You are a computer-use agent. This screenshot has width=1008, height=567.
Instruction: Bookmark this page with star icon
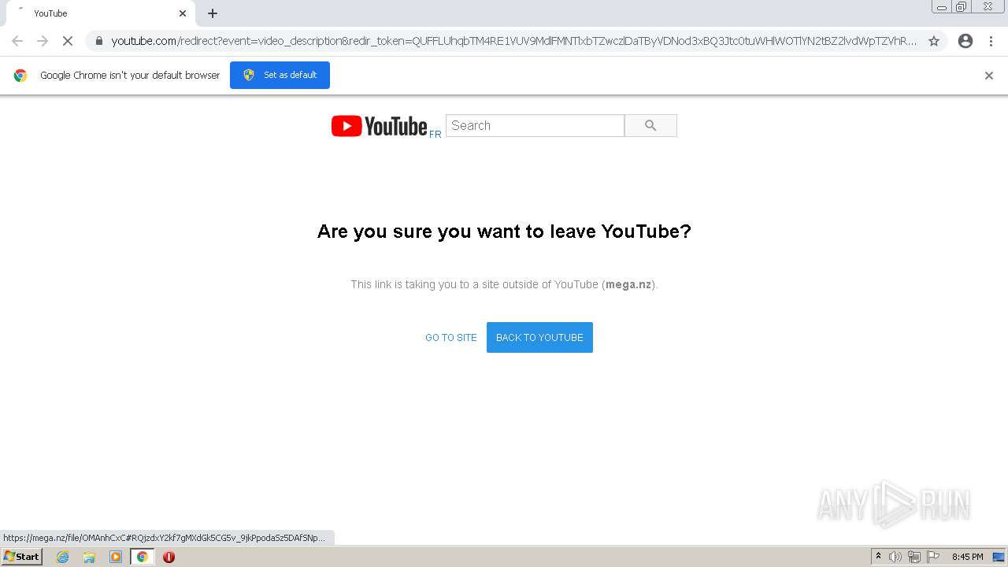pos(934,41)
